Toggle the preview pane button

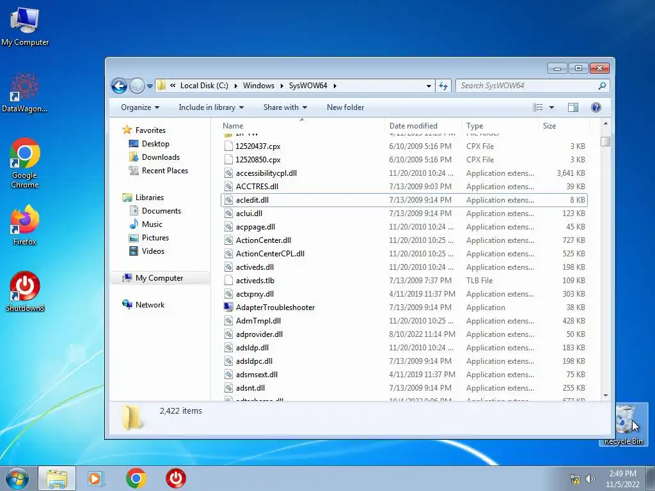point(572,107)
